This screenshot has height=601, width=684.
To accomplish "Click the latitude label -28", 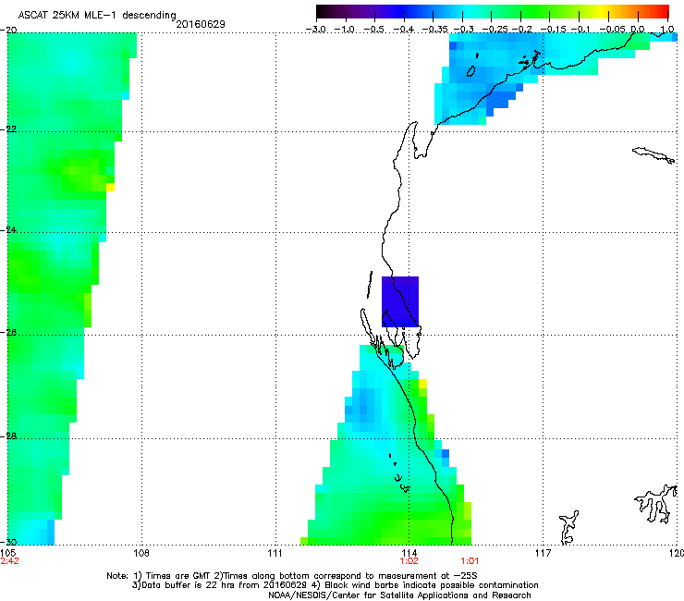I will click(8, 436).
